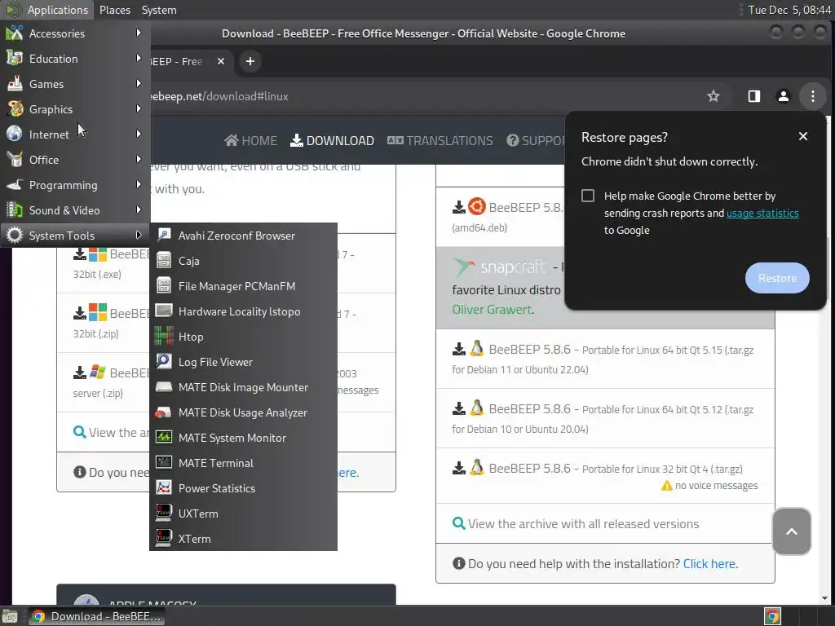Switch to the Download - BeeBEEP taskbar window
835x626 pixels.
(96, 616)
